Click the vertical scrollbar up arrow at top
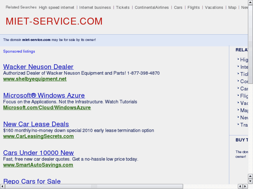Screen dimensions: 253x189 click(x=251, y=2)
